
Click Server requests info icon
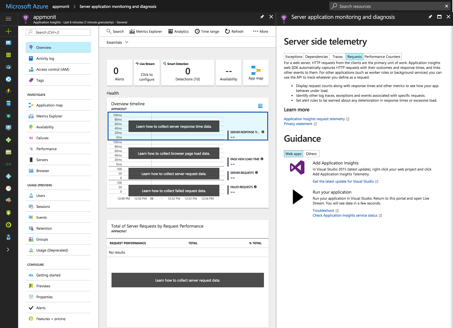[x=257, y=173]
